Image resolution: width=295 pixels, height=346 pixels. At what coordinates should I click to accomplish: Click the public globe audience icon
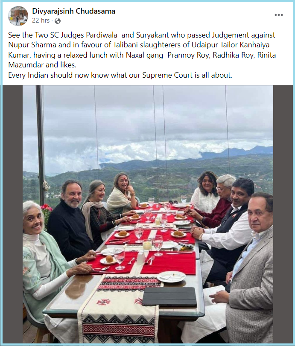(x=58, y=21)
